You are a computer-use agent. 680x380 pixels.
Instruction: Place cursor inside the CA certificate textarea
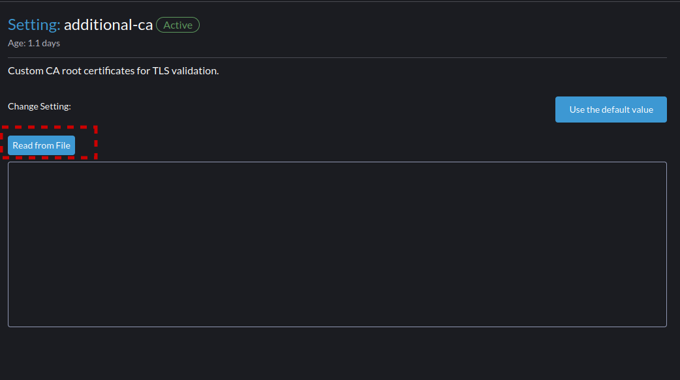[x=337, y=244]
